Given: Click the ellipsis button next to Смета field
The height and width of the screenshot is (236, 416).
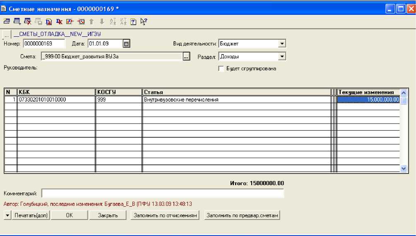Looking at the screenshot, I should (x=187, y=57).
